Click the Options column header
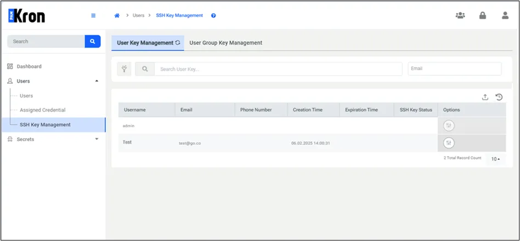The image size is (520, 241). [x=472, y=110]
